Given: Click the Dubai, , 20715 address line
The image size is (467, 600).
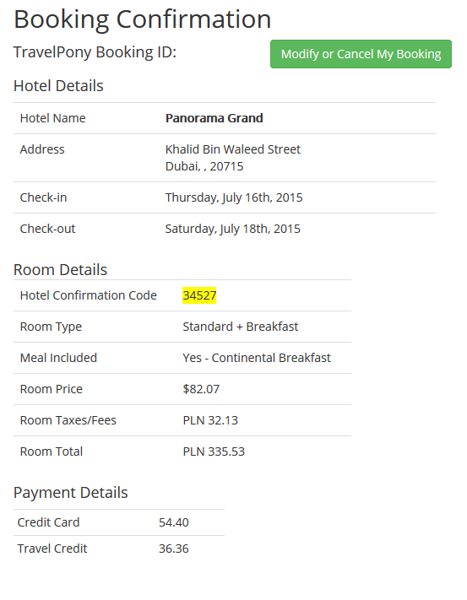Looking at the screenshot, I should coord(204,166).
